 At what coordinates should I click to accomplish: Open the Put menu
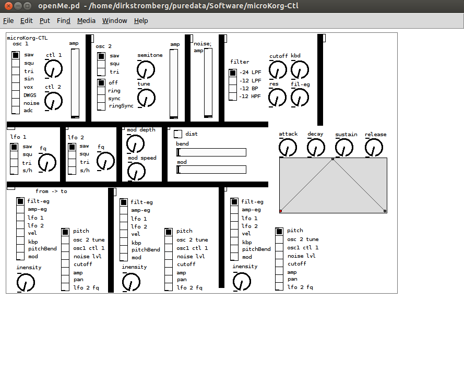(x=45, y=21)
